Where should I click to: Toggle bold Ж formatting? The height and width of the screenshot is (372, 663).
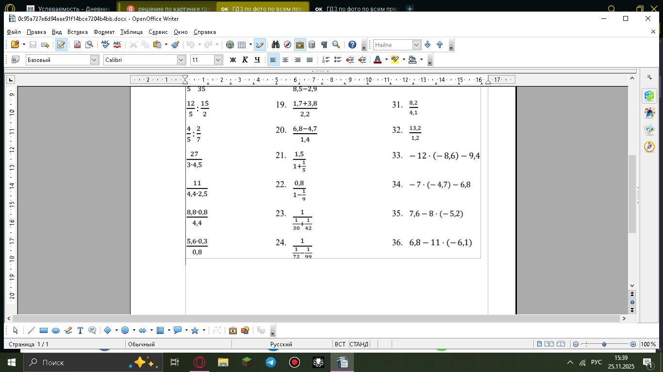[x=233, y=60]
